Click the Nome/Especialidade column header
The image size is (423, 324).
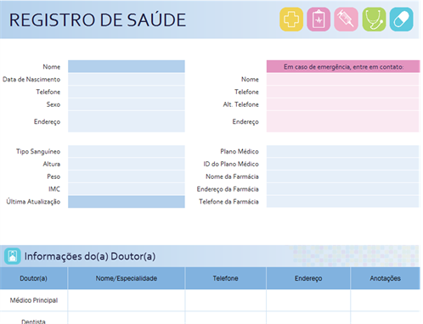127,278
